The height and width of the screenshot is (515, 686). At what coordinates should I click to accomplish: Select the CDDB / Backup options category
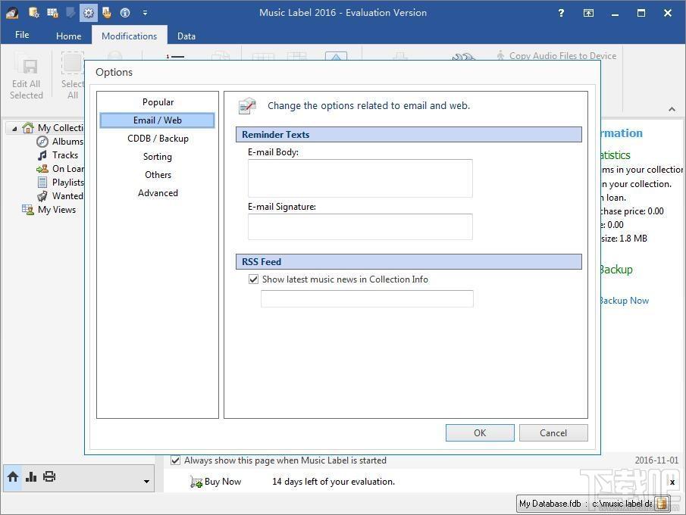[x=158, y=139]
